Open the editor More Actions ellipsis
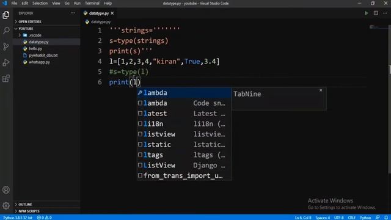391x220 pixels. 385,13
